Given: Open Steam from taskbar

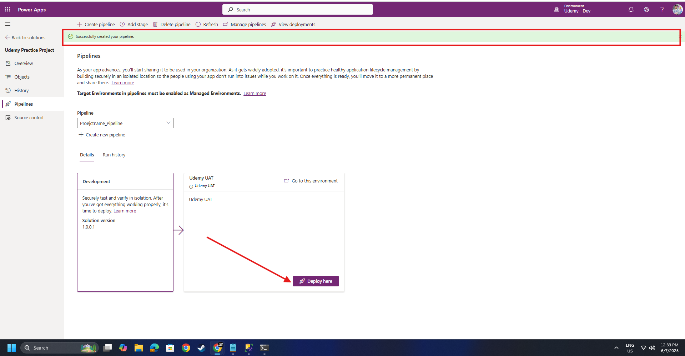Looking at the screenshot, I should tap(202, 348).
